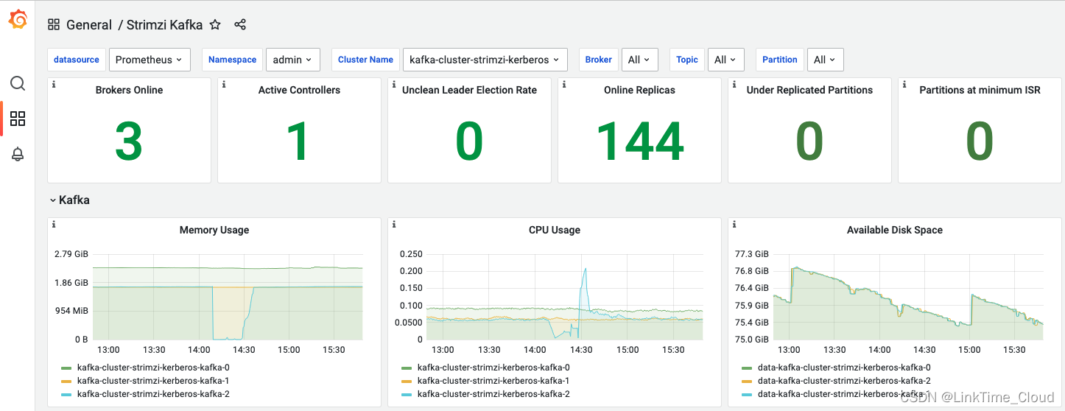Click info icon on Under Replicated Partitions

[x=734, y=85]
